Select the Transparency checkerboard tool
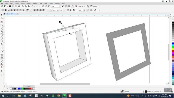The image size is (174, 98). pyautogui.click(x=2, y=57)
